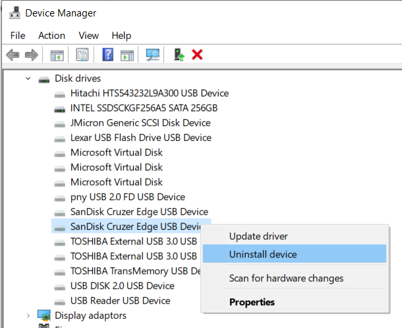Open the View menu
Viewport: 402px width, 328px height.
point(88,36)
